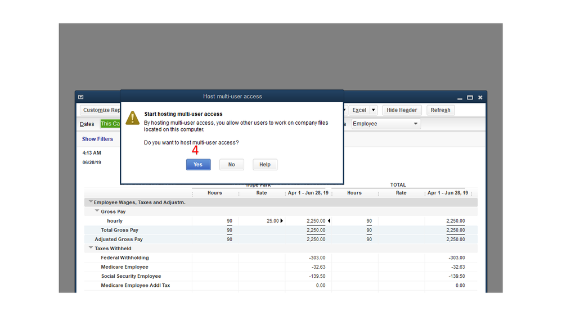Collapse Employee Wages, Taxes and Adjustm. section
The image size is (562, 316).
tap(91, 202)
